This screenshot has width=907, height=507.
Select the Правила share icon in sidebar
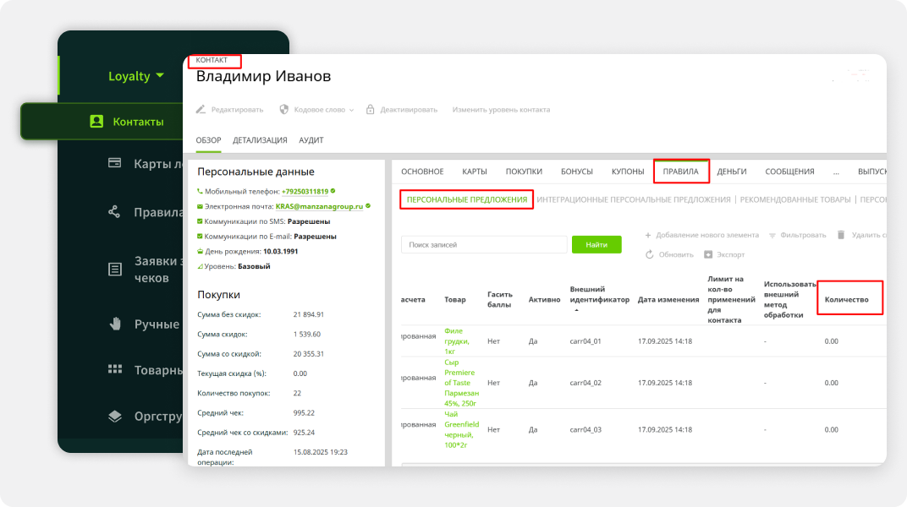[115, 212]
